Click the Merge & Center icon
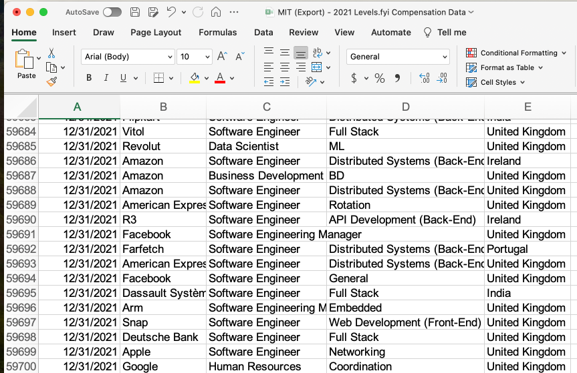This screenshot has height=373, width=577. (x=316, y=67)
